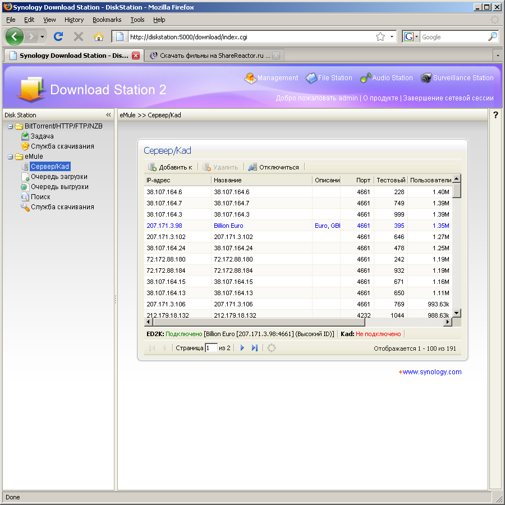Reload the page with refresh icon
The width and height of the screenshot is (505, 505).
(58, 36)
